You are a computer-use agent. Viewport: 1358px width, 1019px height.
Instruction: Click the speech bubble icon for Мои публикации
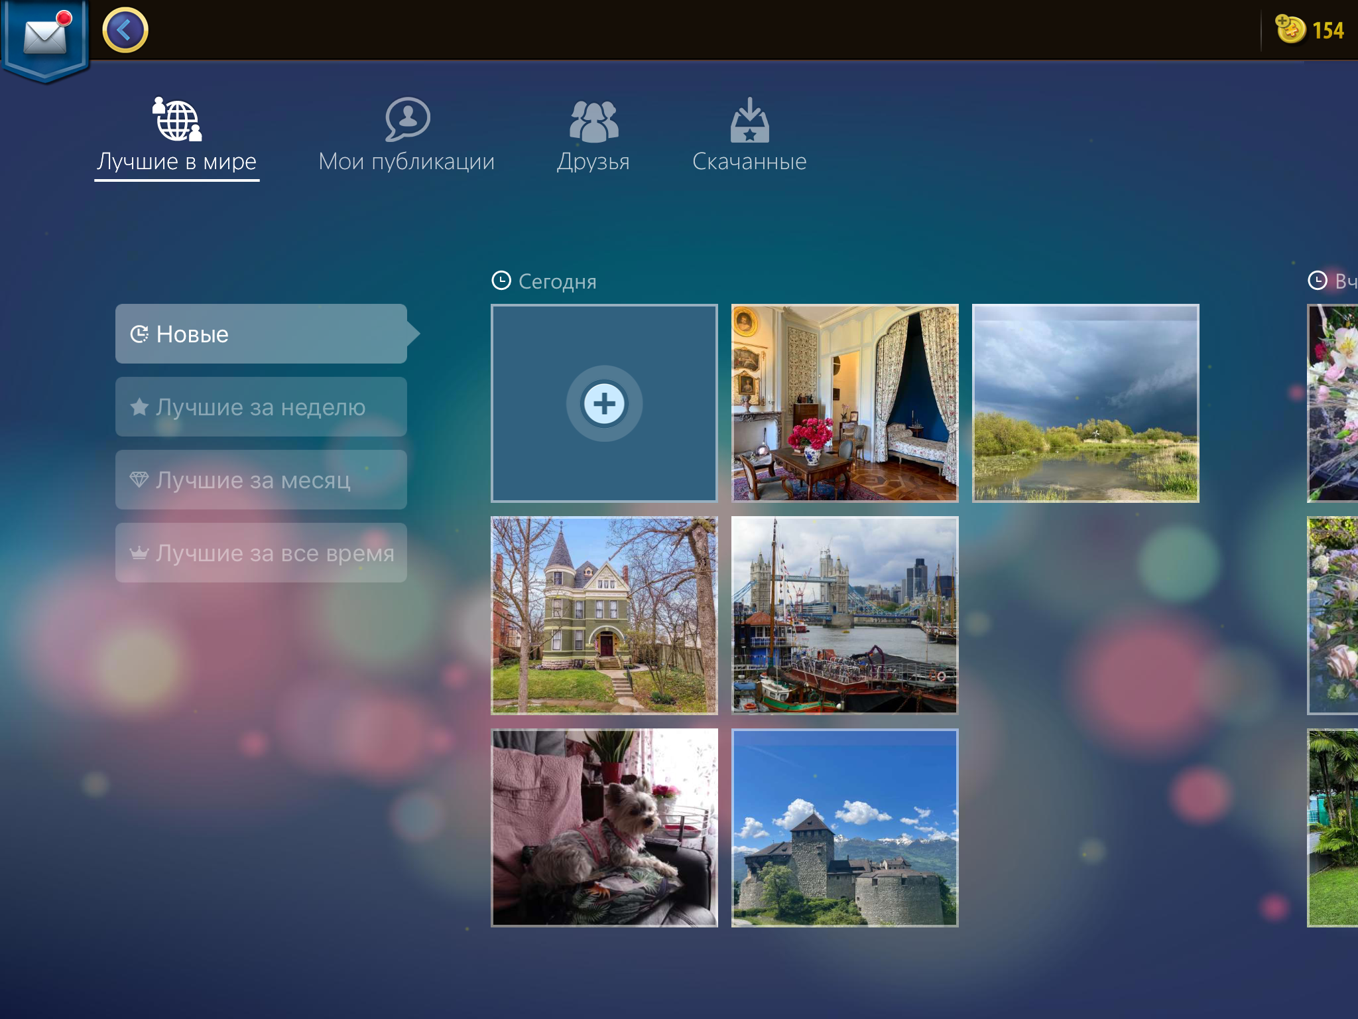click(x=407, y=119)
